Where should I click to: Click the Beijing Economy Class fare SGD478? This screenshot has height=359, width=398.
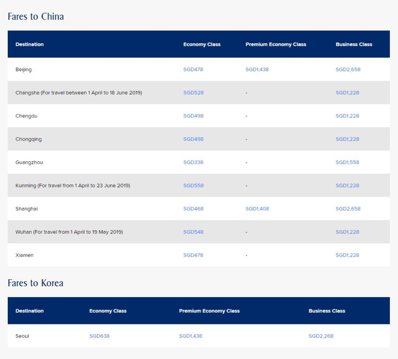193,70
